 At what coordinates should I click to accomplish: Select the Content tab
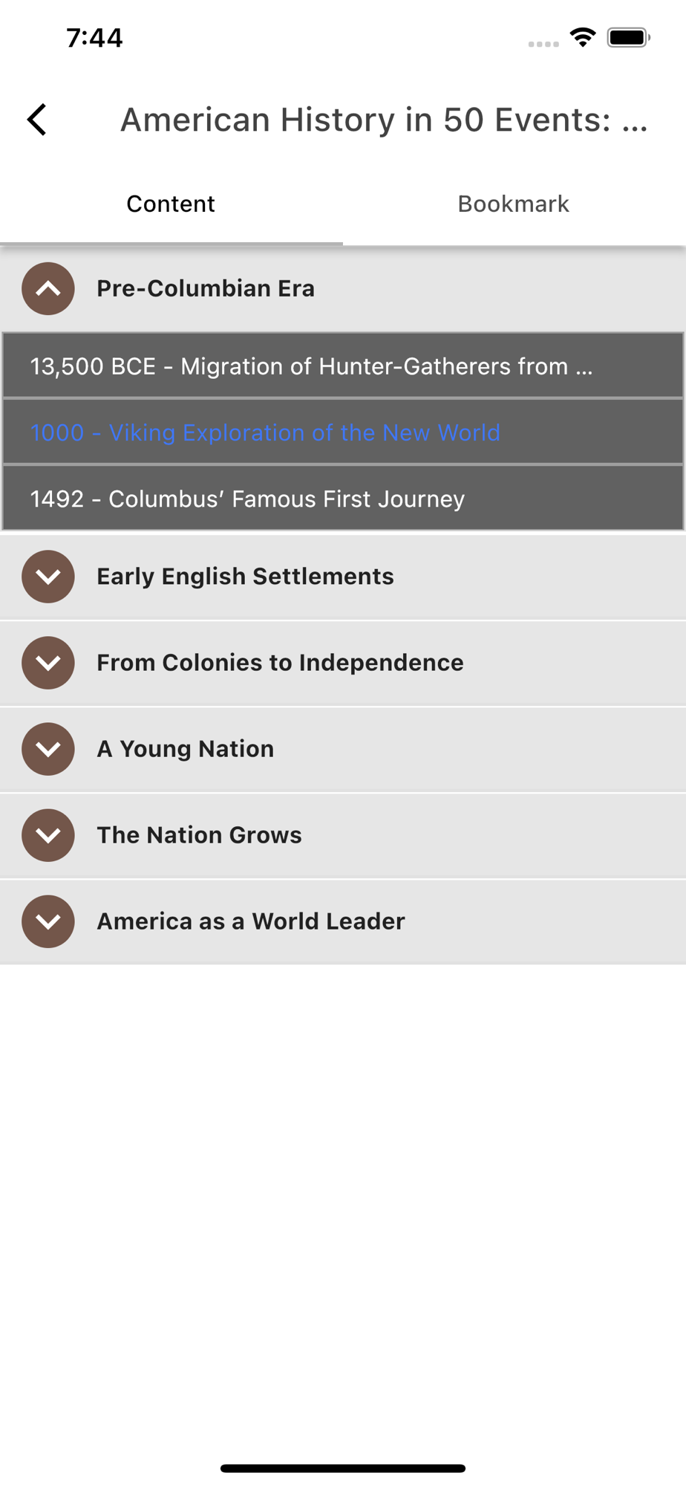coord(171,204)
